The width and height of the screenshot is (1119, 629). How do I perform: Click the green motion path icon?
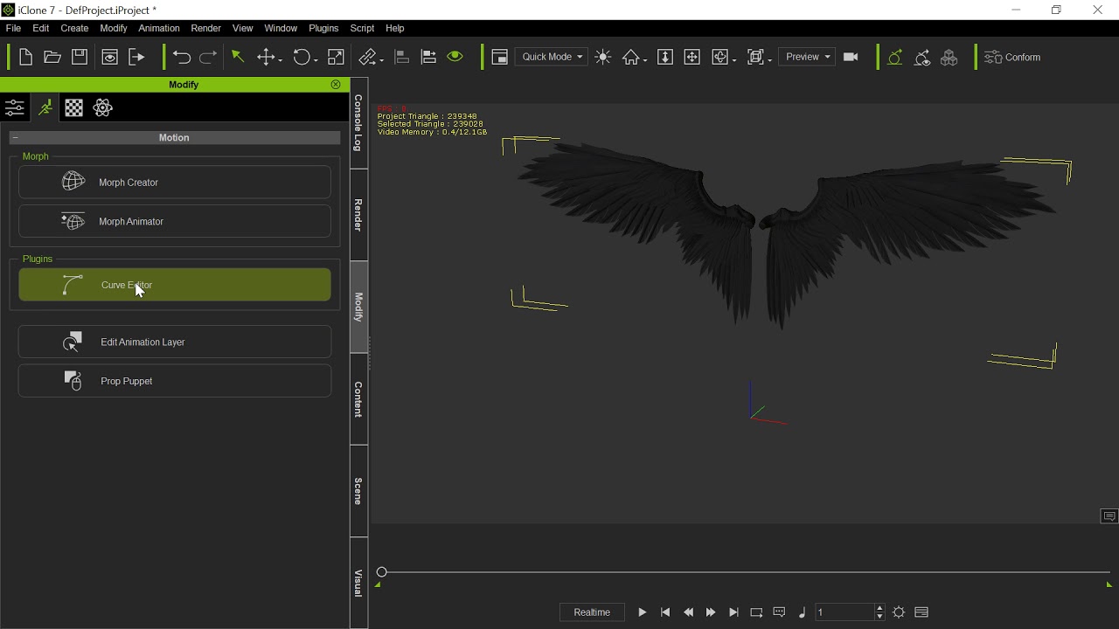(x=895, y=57)
